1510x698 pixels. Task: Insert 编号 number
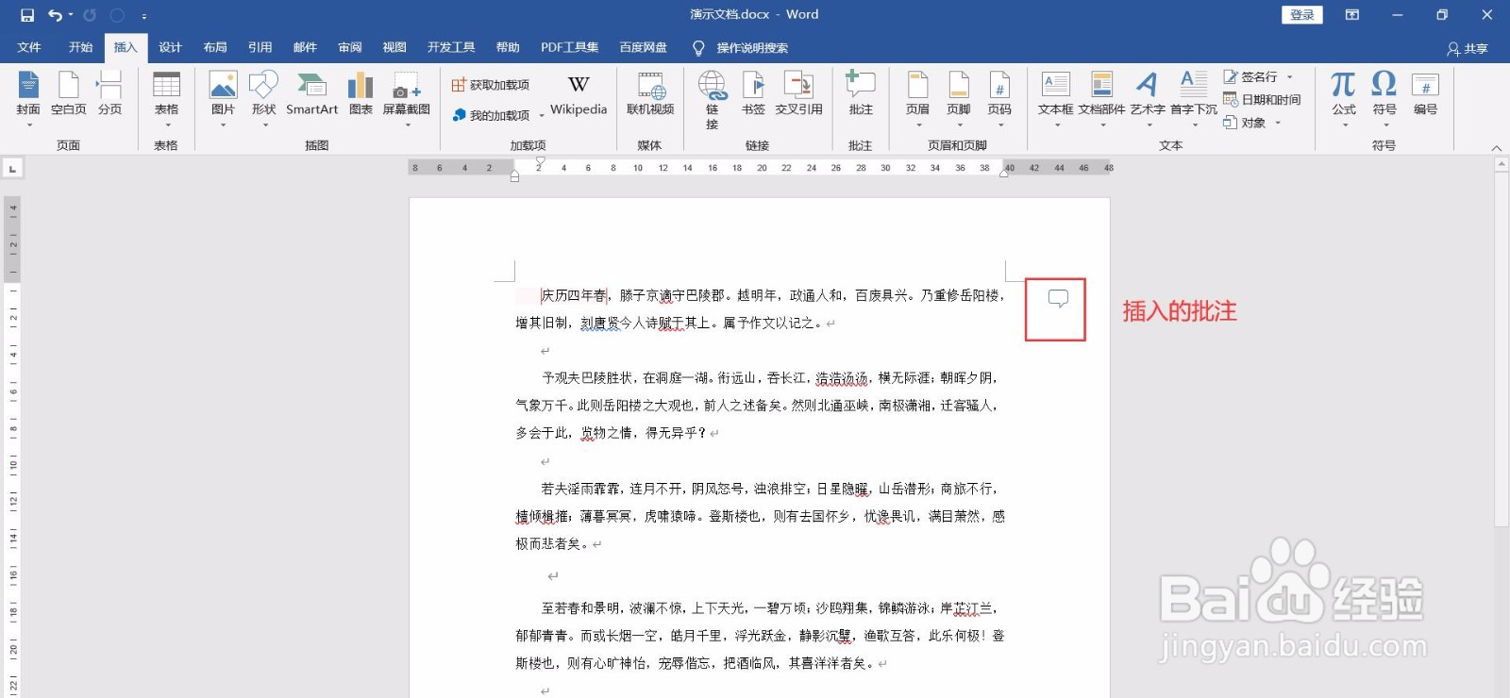point(1425,94)
